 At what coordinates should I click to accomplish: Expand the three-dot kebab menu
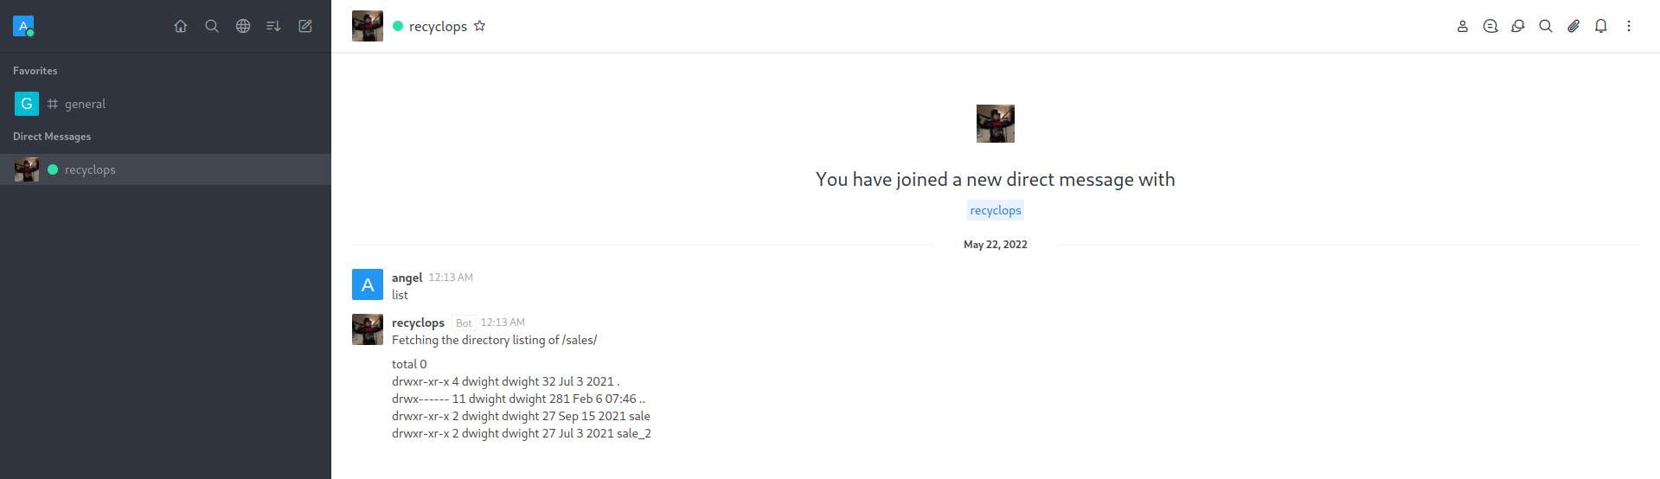click(1629, 26)
